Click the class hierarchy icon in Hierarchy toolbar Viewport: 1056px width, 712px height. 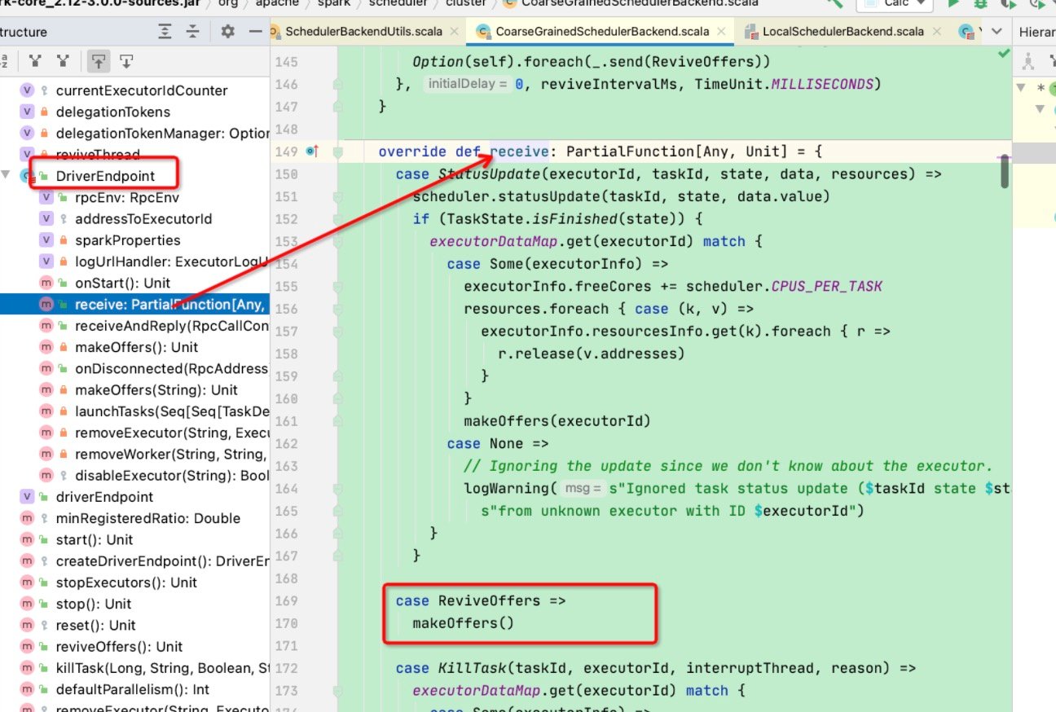pyautogui.click(x=1028, y=61)
